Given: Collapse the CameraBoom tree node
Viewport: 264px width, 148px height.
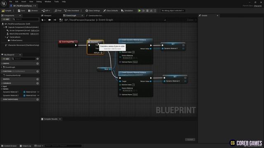Looking at the screenshot, I should tap(5, 37).
